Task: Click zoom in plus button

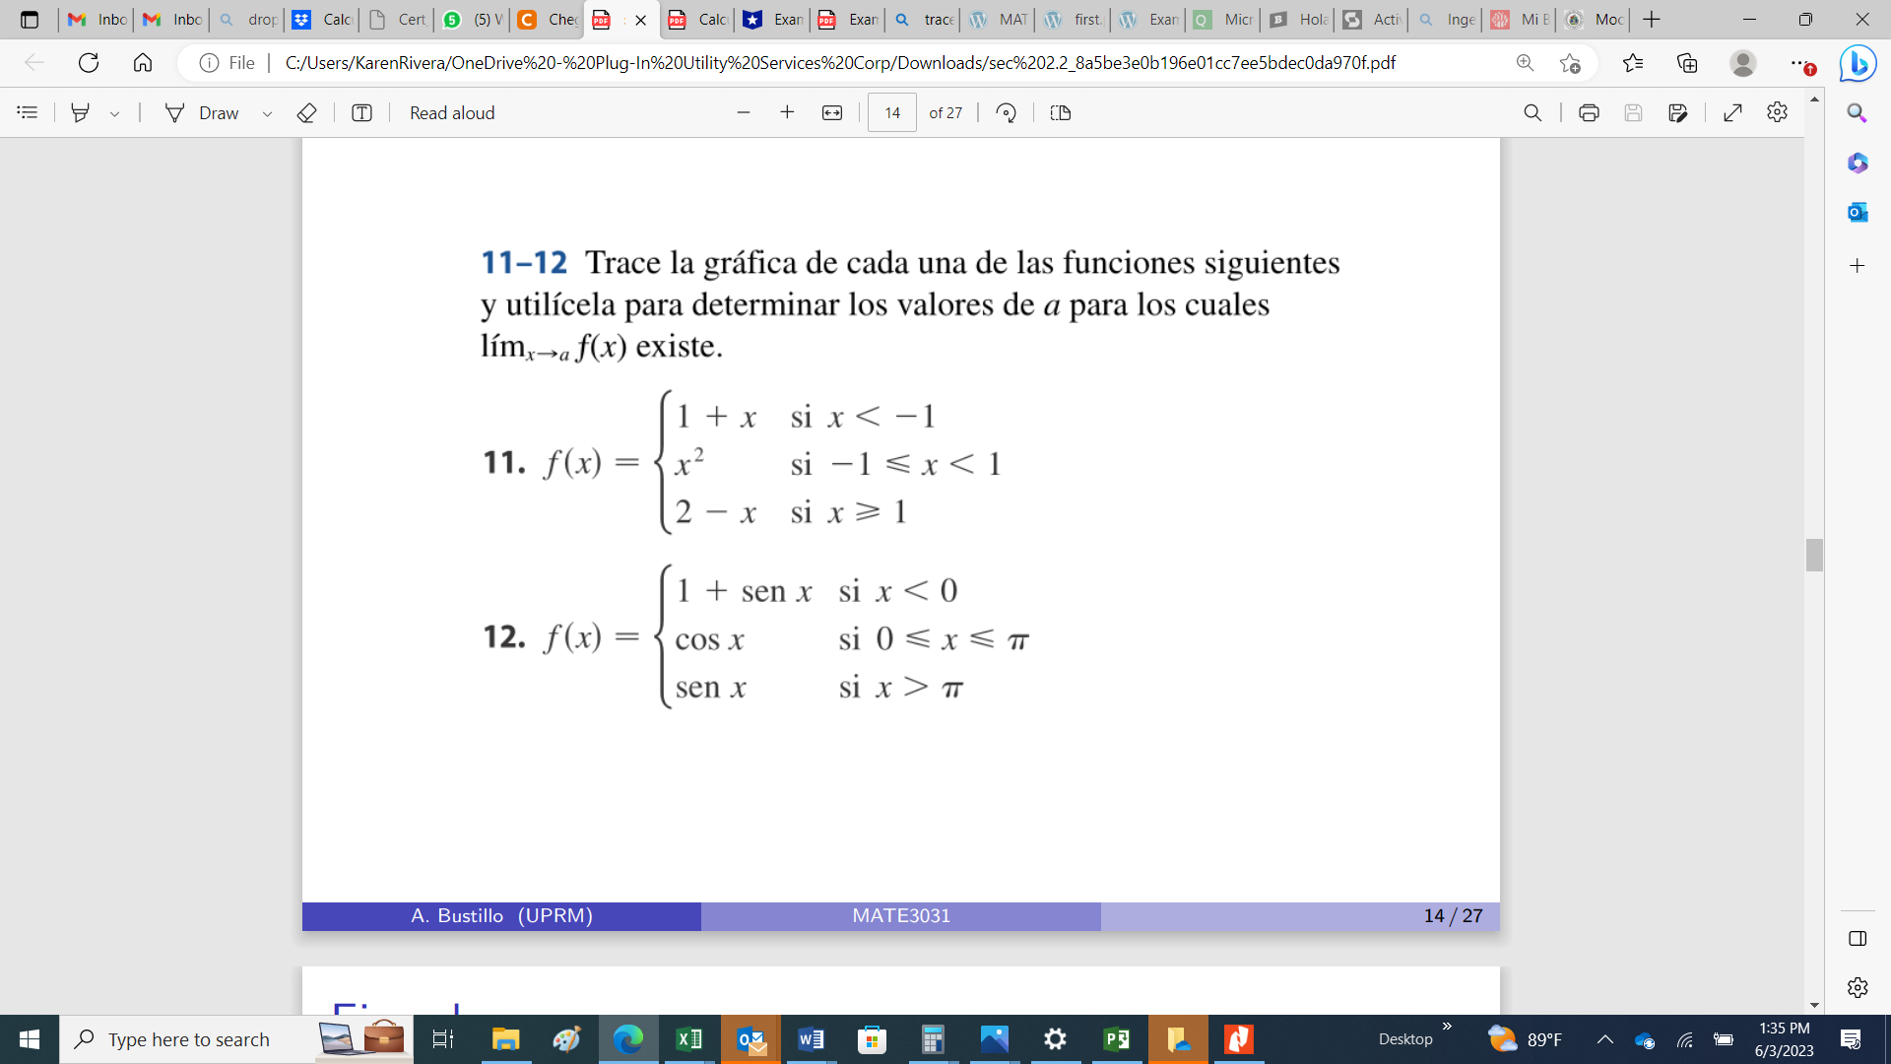Action: point(786,111)
